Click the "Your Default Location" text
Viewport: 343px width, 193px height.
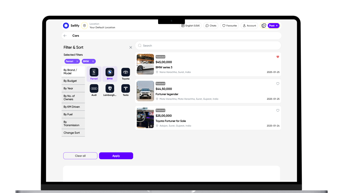click(102, 27)
